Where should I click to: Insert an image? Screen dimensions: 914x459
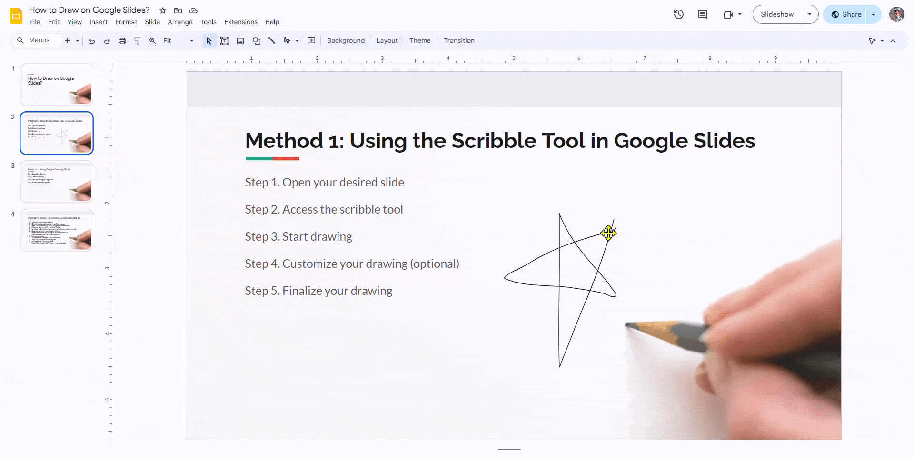[x=240, y=40]
